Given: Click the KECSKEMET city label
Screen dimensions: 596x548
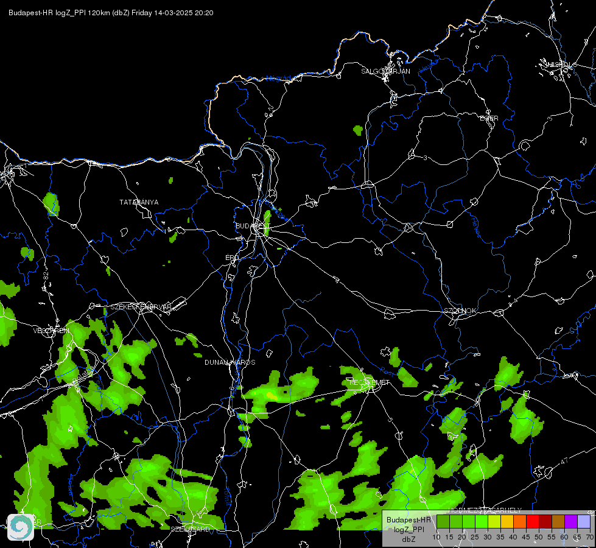Looking at the screenshot, I should (370, 382).
